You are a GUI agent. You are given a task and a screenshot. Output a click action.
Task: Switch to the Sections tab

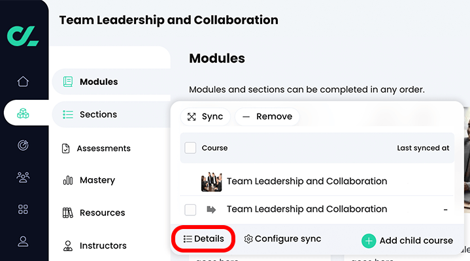click(98, 114)
